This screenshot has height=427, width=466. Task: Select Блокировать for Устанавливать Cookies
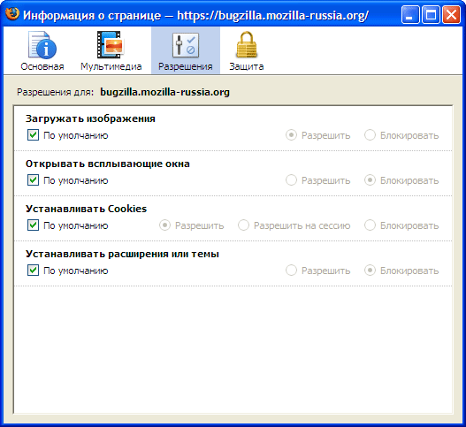pyautogui.click(x=370, y=225)
